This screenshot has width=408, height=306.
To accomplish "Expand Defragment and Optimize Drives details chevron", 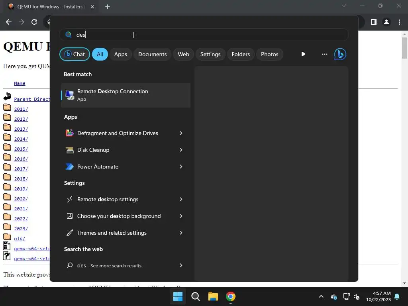I will pos(181,133).
